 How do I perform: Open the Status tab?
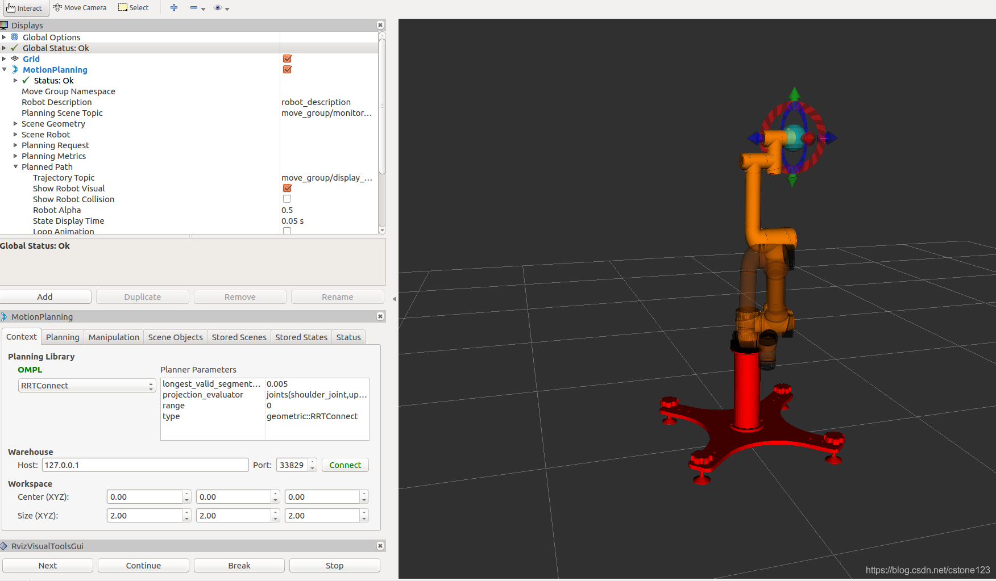coord(348,337)
